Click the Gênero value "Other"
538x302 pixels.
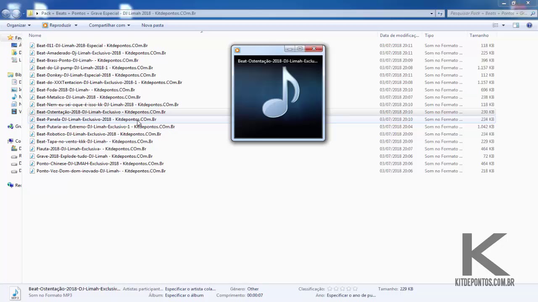pyautogui.click(x=253, y=289)
